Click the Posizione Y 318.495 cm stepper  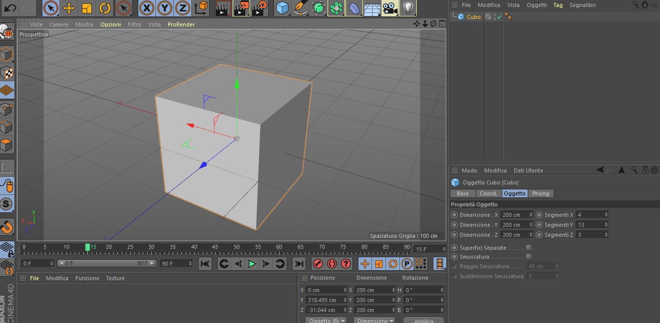click(345, 300)
